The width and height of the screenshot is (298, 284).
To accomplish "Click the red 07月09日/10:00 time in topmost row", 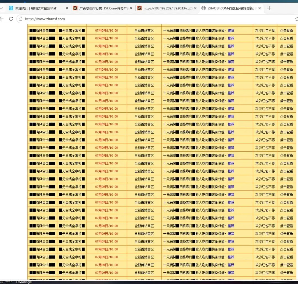I will pyautogui.click(x=107, y=30).
